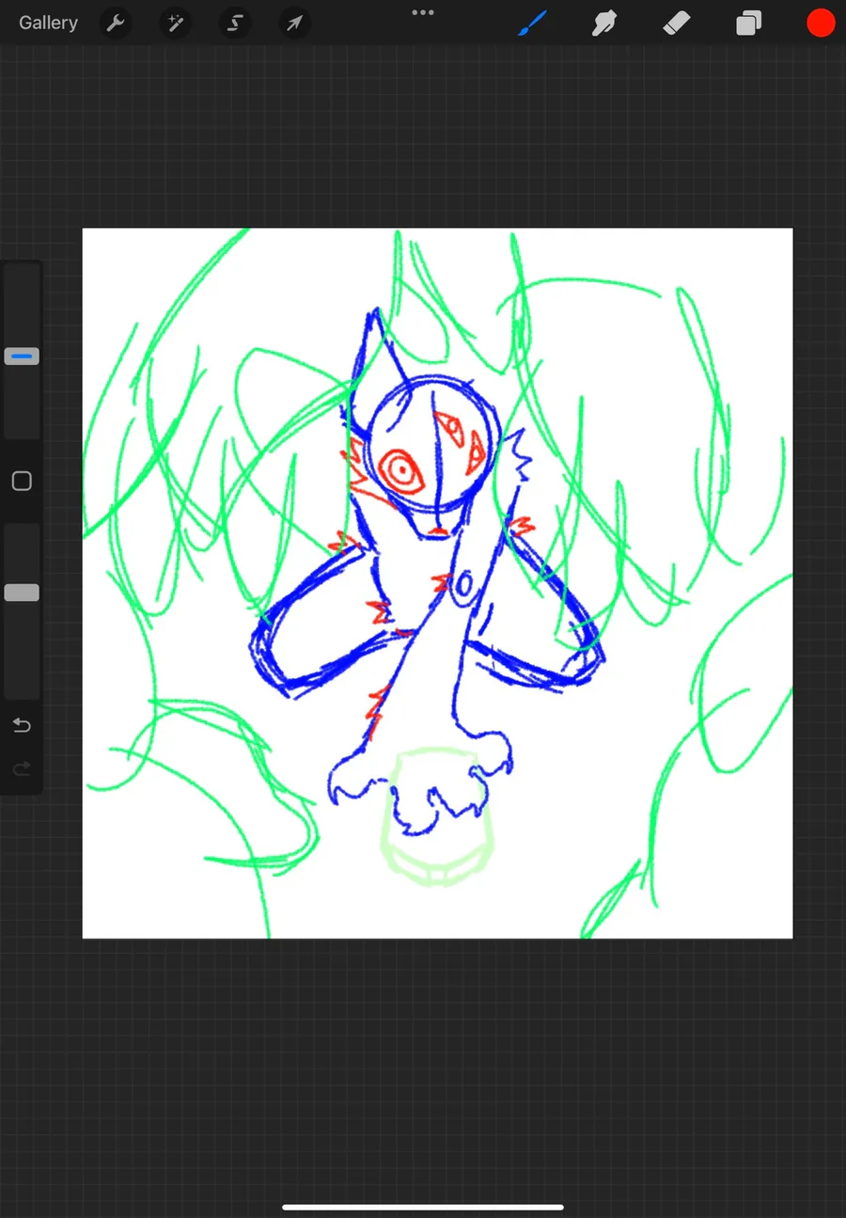Click the brush size slider handle
The image size is (846, 1218).
[22, 356]
